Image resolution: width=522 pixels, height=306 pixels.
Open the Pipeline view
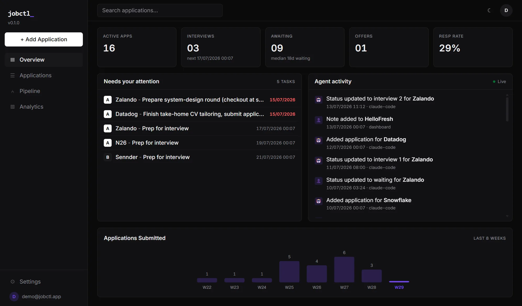(44, 91)
